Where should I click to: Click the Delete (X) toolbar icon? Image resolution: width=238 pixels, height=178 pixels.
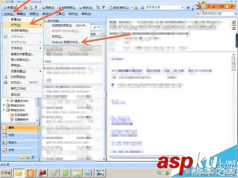[36, 7]
